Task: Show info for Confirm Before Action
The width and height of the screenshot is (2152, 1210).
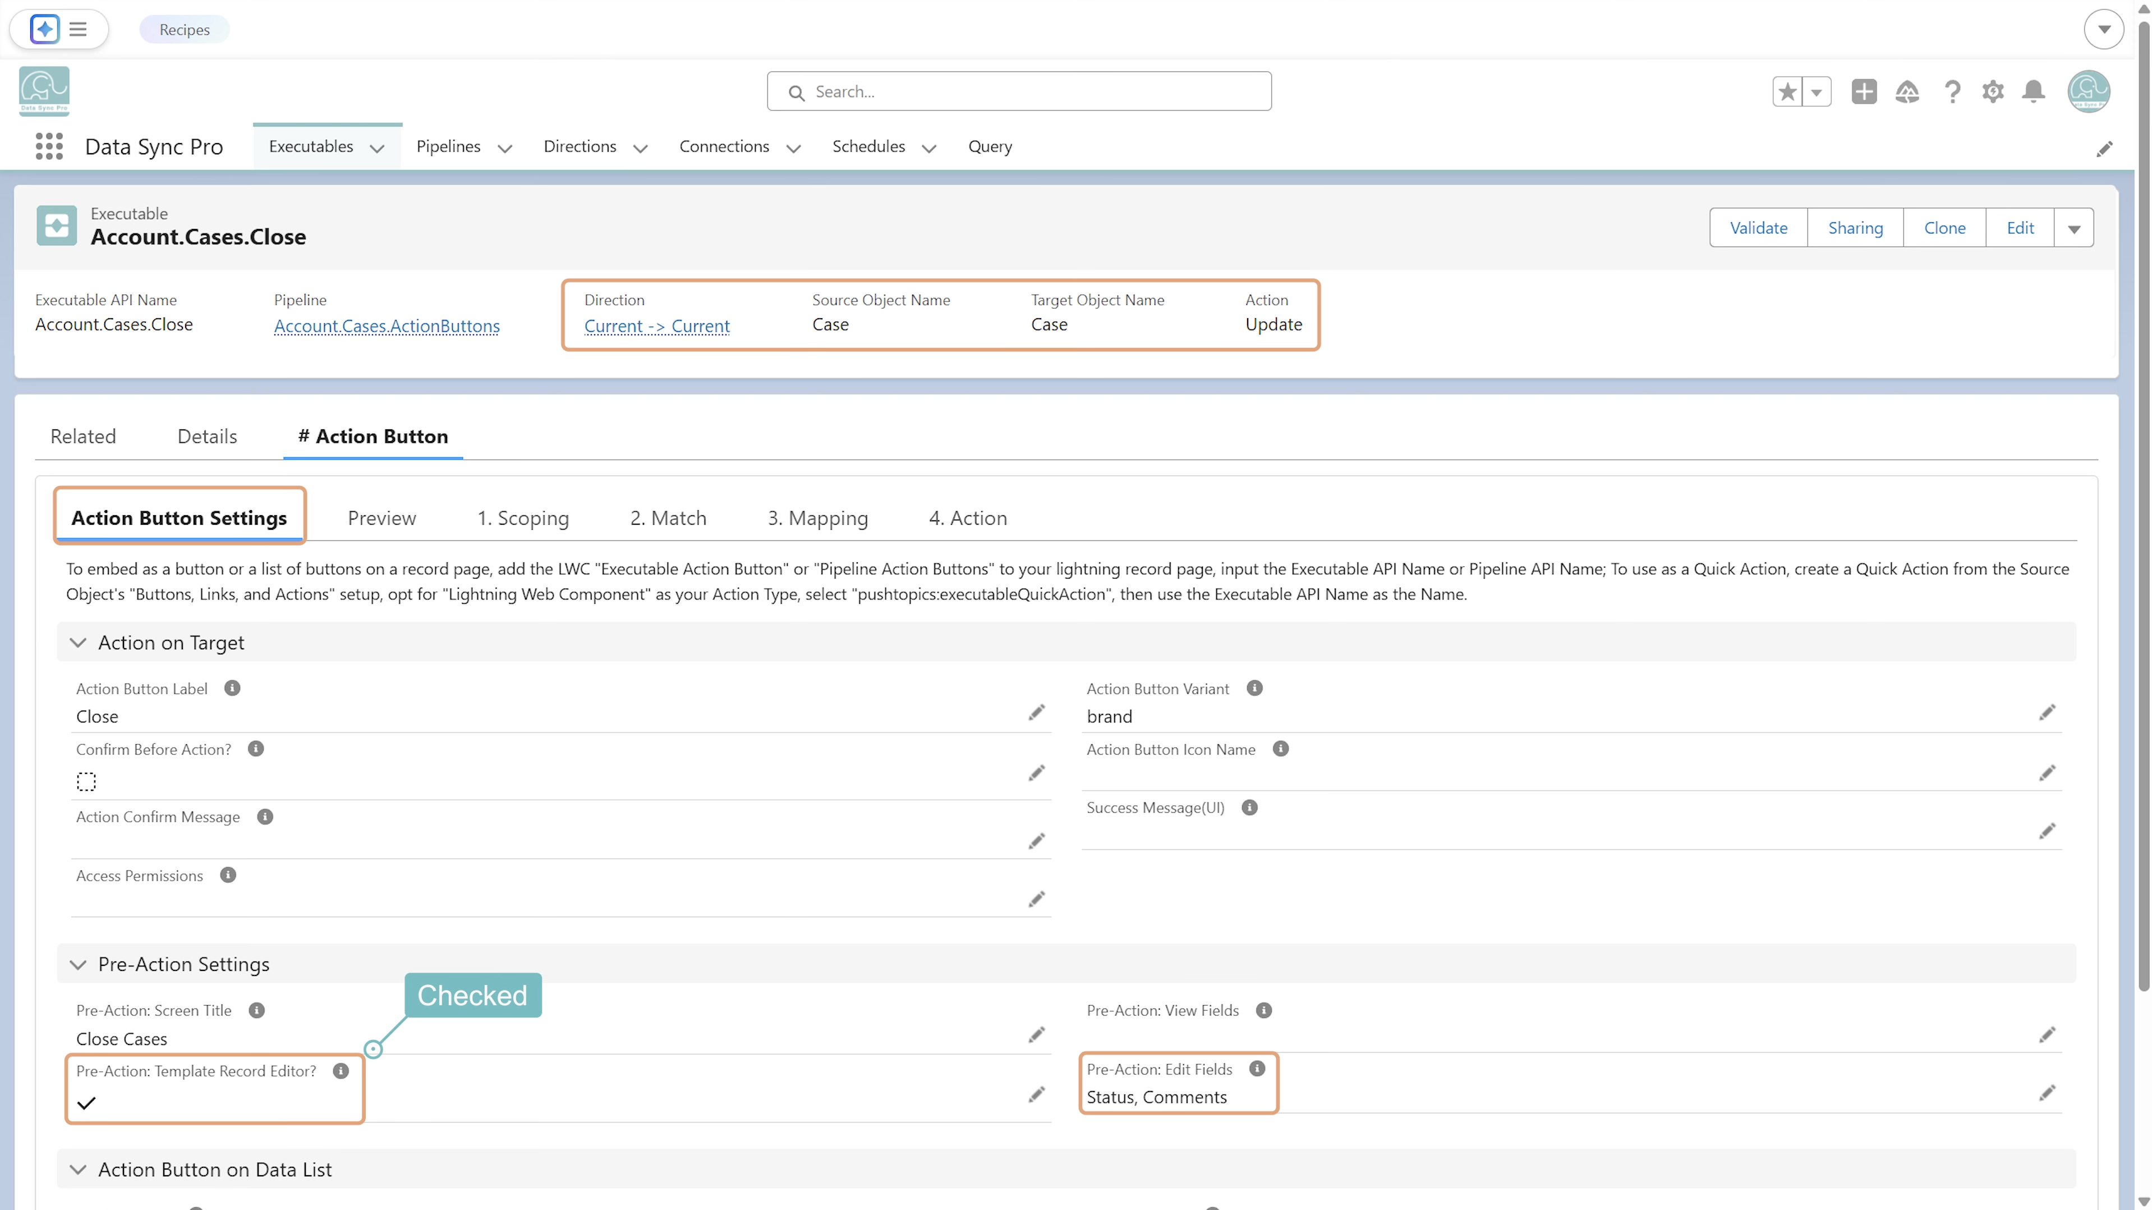Action: point(256,749)
